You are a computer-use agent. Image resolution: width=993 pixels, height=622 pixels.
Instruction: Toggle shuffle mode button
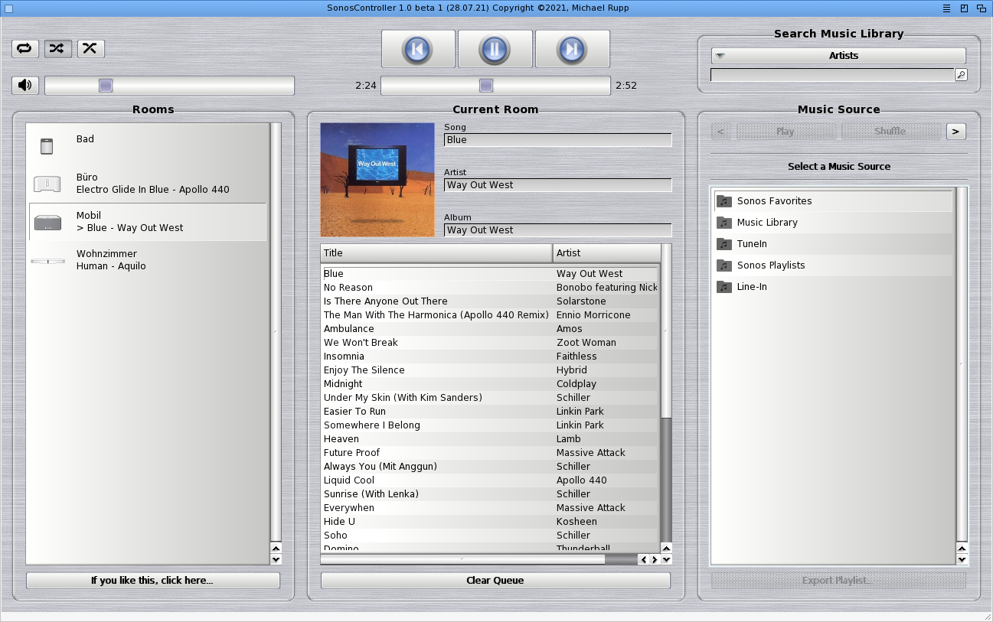pyautogui.click(x=57, y=48)
